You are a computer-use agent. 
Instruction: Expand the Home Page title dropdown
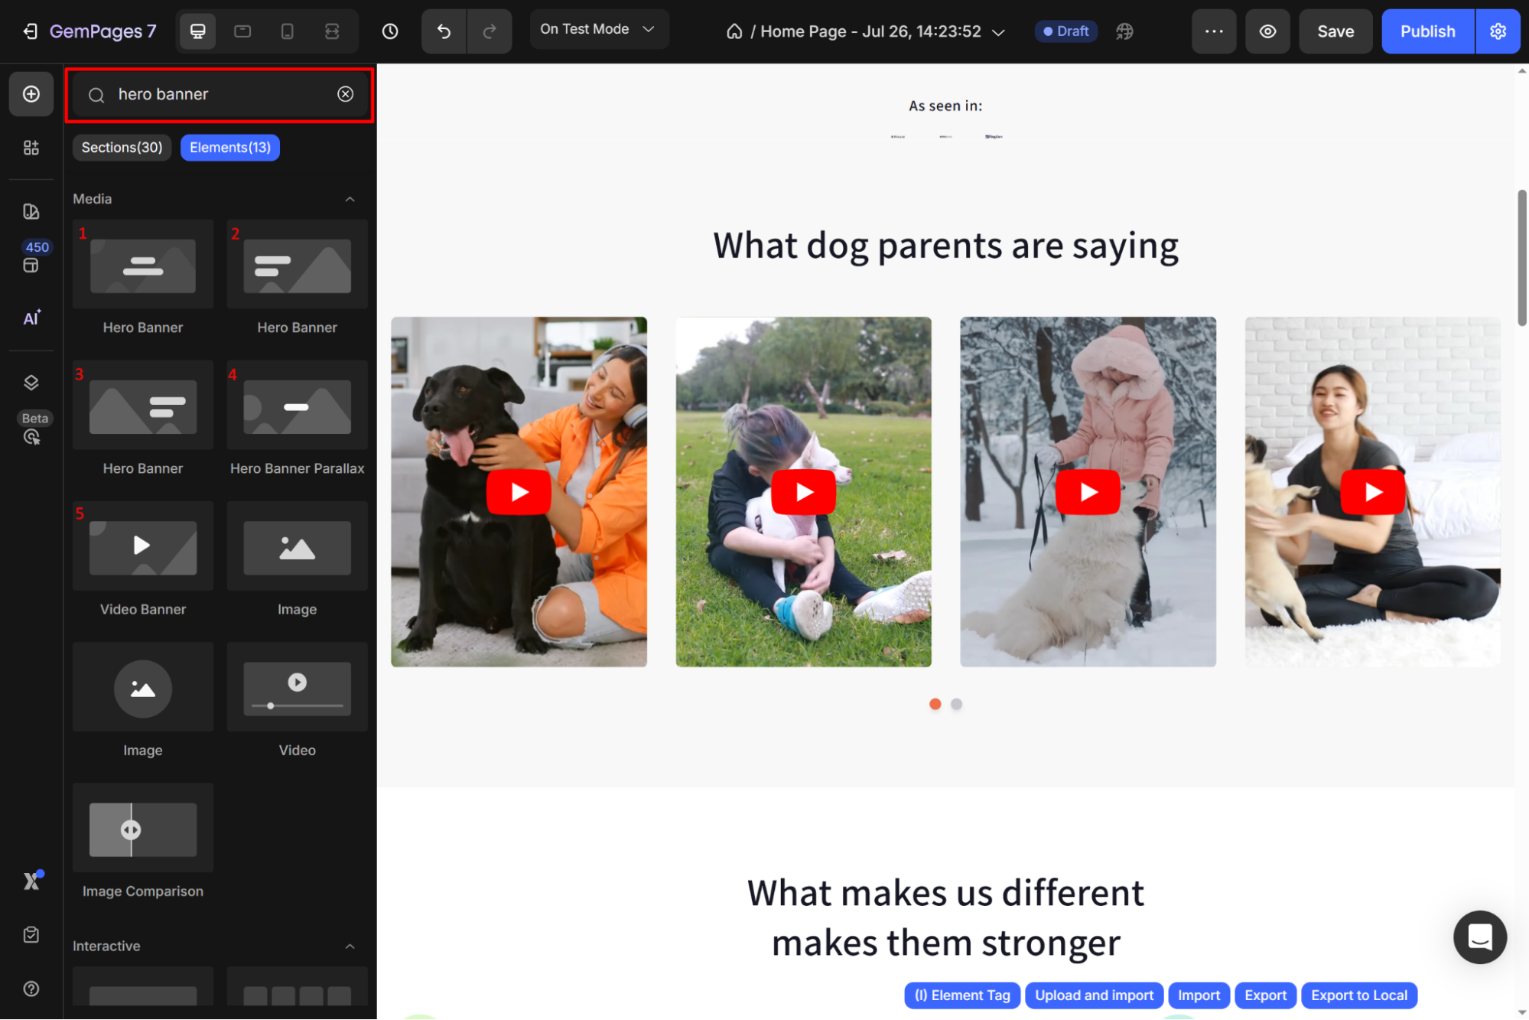pyautogui.click(x=997, y=32)
